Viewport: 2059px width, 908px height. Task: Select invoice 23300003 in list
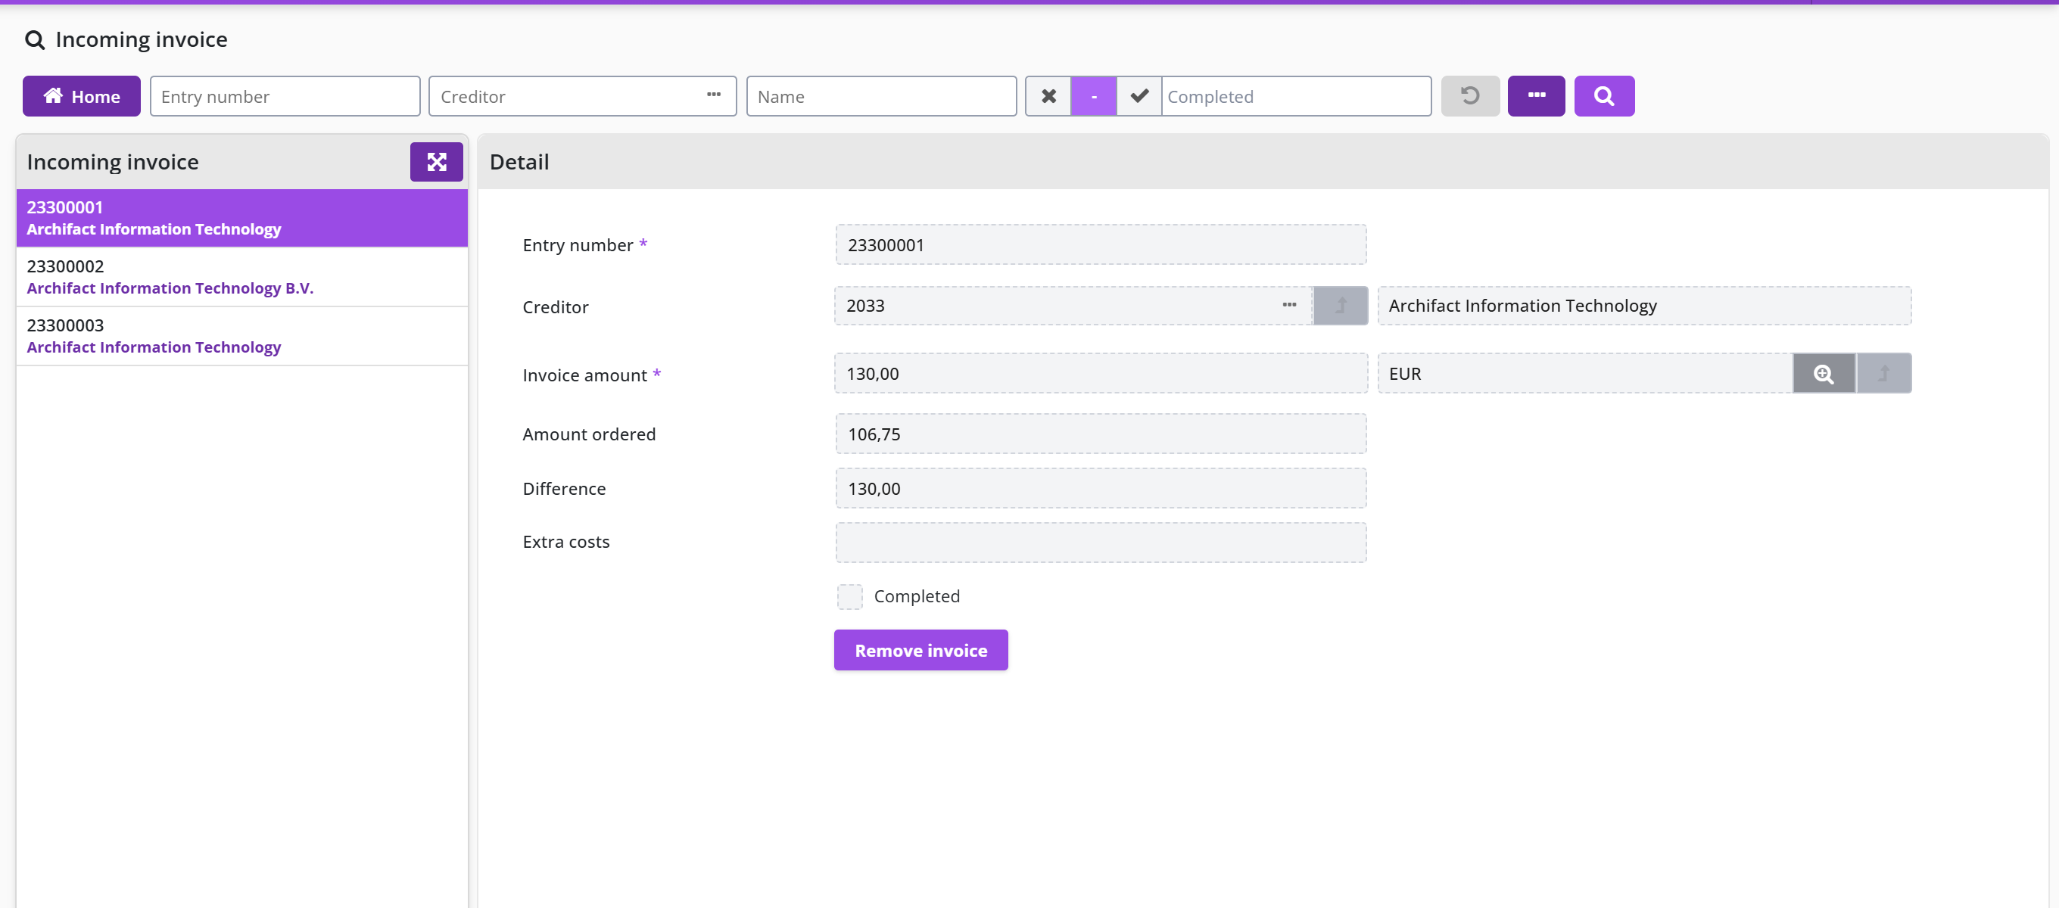(x=242, y=336)
